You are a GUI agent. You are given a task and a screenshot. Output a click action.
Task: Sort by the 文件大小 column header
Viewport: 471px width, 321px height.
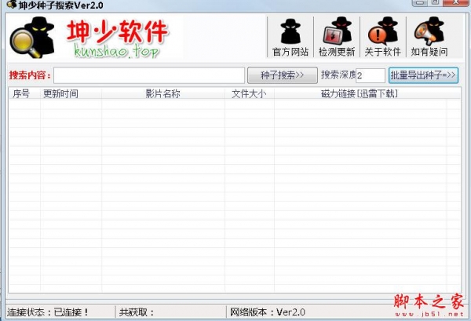[250, 93]
